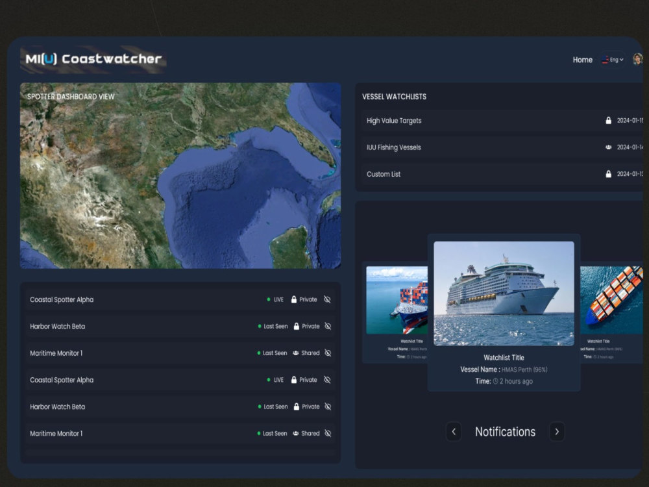
Task: Click shared group icon on IUU Fishing Vessels
Action: pyautogui.click(x=609, y=147)
